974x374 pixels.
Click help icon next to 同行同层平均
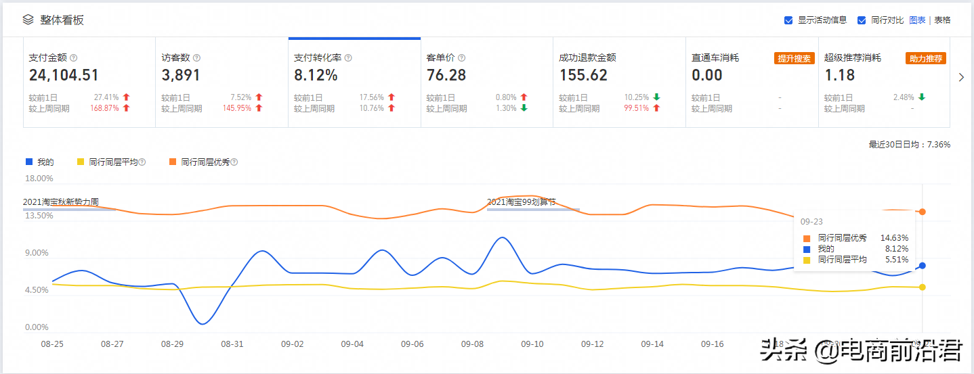(x=142, y=162)
